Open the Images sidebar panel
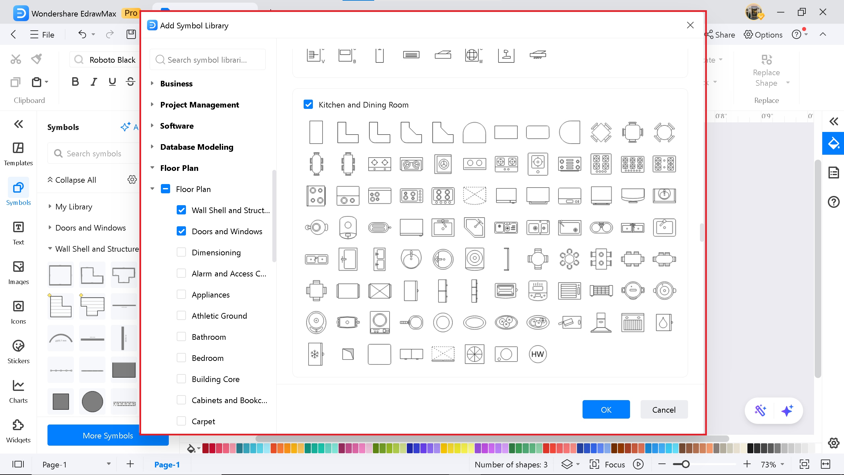 [x=18, y=272]
